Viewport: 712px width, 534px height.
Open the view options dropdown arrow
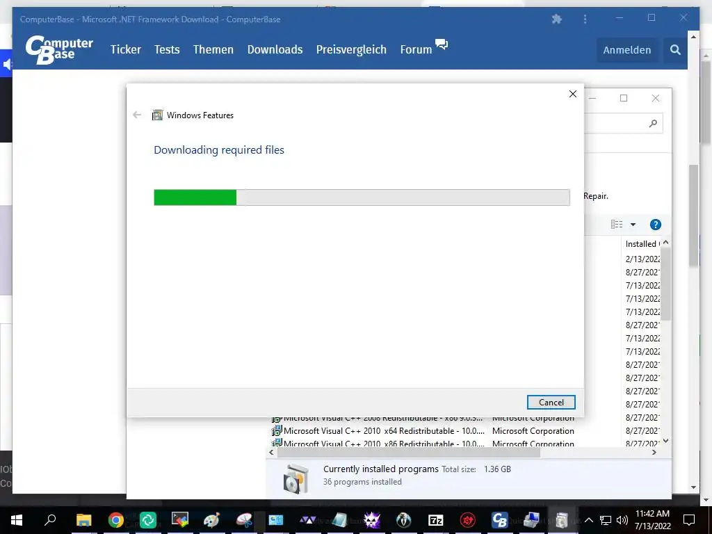coord(633,225)
